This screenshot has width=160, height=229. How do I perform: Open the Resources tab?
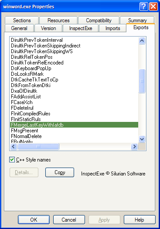click(58, 20)
